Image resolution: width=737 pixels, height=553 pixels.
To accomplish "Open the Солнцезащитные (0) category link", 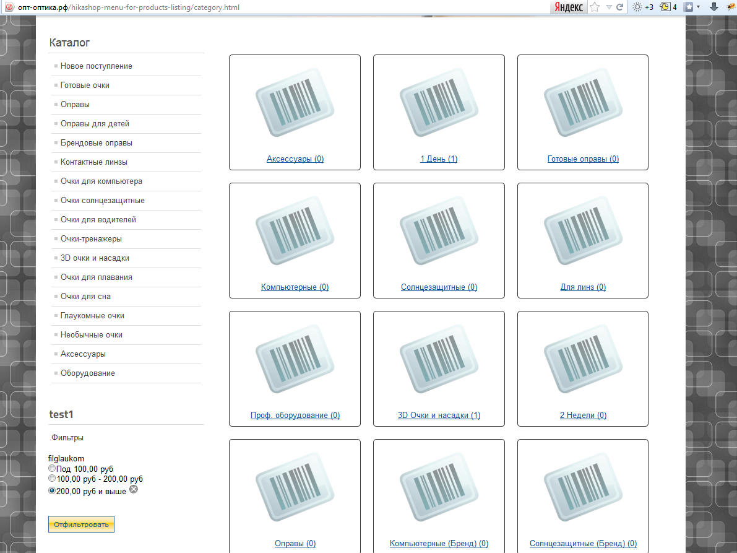I will click(x=439, y=287).
